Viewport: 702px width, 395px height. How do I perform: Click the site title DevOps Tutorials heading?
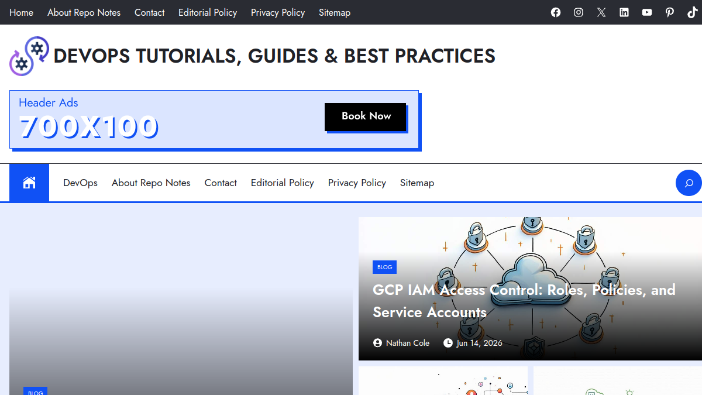pyautogui.click(x=274, y=56)
